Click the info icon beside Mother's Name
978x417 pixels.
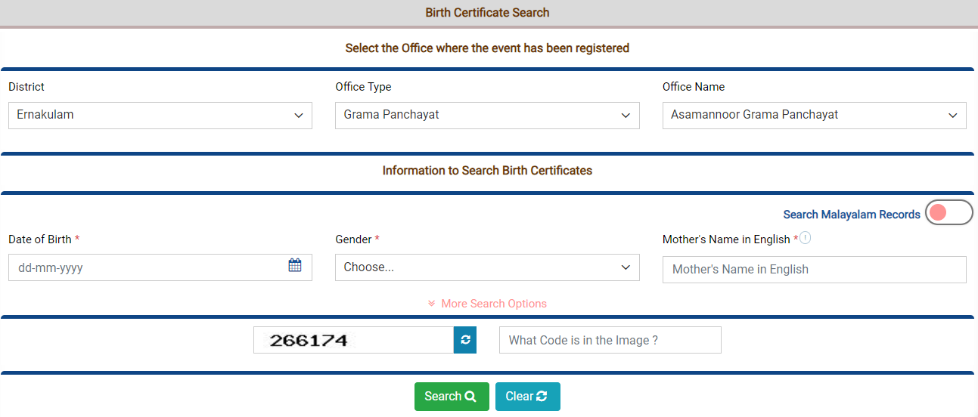[x=806, y=238]
